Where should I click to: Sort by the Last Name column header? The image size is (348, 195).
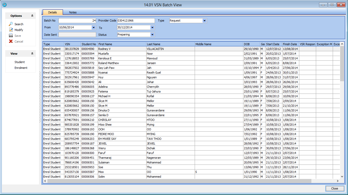click(x=170, y=44)
